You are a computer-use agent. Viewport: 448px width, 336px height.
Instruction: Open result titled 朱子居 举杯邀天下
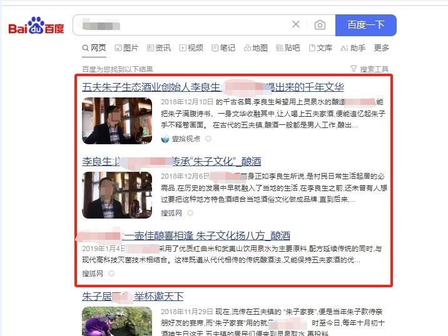tap(133, 297)
